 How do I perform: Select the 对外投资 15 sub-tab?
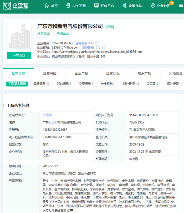tap(131, 84)
